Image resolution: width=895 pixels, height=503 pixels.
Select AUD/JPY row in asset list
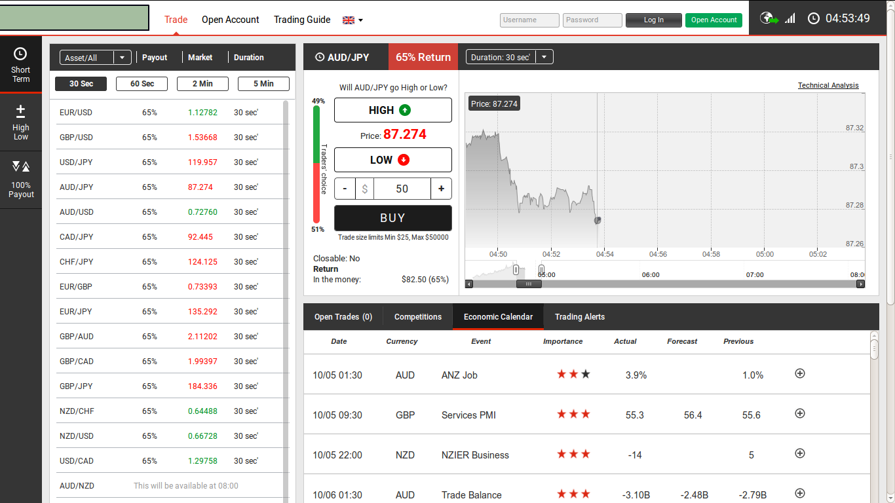[169, 187]
